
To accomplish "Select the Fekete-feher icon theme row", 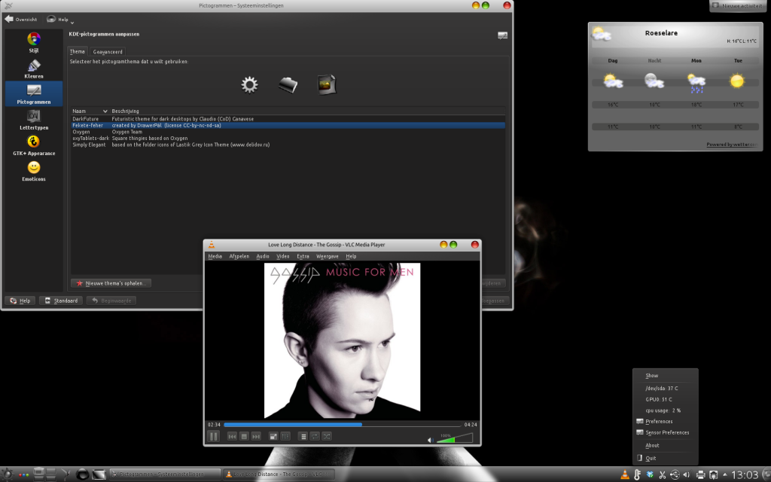I will [x=288, y=126].
